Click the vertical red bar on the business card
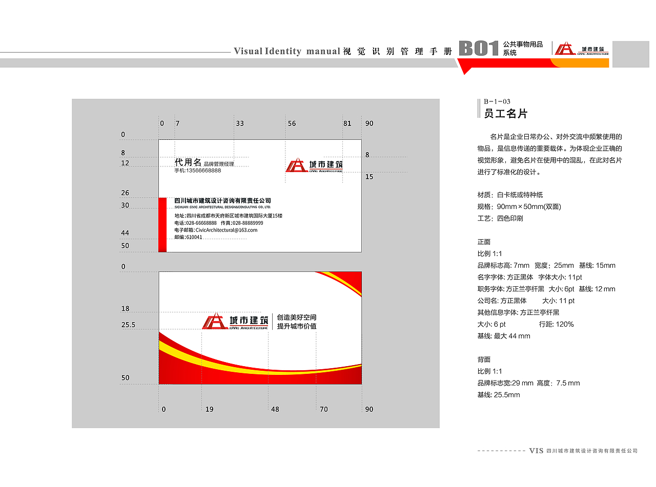 point(163,223)
